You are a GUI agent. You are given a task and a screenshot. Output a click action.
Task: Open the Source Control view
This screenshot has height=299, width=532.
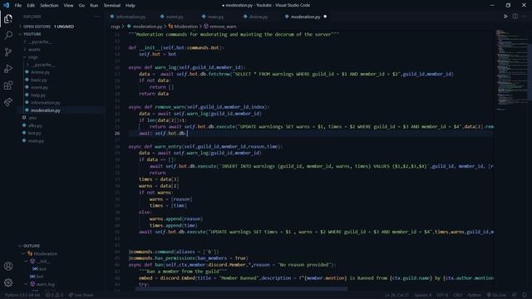[x=8, y=51]
